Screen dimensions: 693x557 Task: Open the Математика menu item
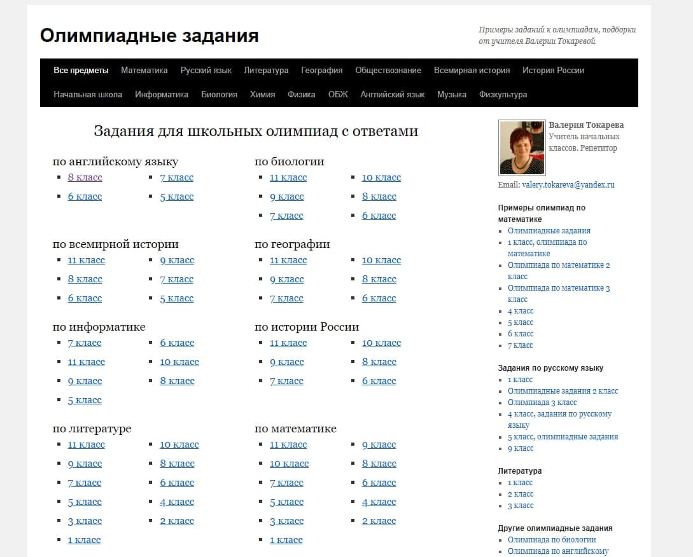pos(144,70)
